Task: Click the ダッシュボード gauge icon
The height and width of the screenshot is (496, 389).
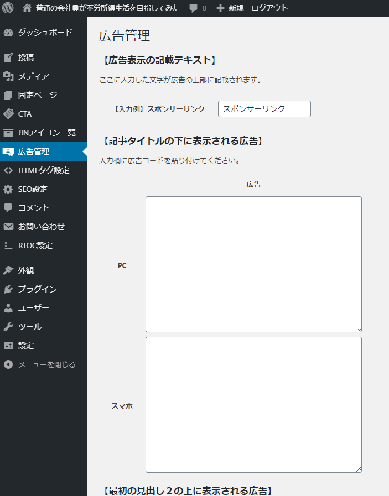Action: click(8, 32)
